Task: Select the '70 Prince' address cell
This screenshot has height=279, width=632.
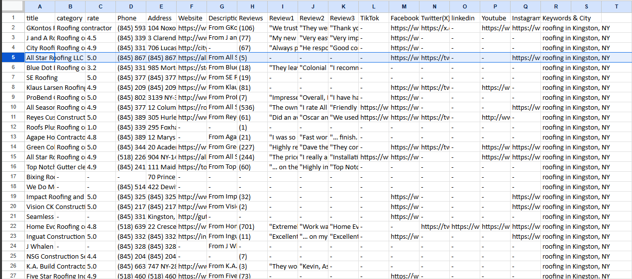Action: 161,177
